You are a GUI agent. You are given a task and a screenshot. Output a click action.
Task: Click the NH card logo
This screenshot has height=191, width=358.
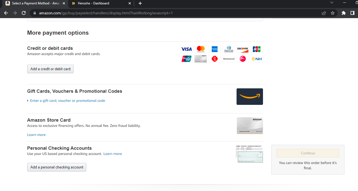tap(257, 59)
